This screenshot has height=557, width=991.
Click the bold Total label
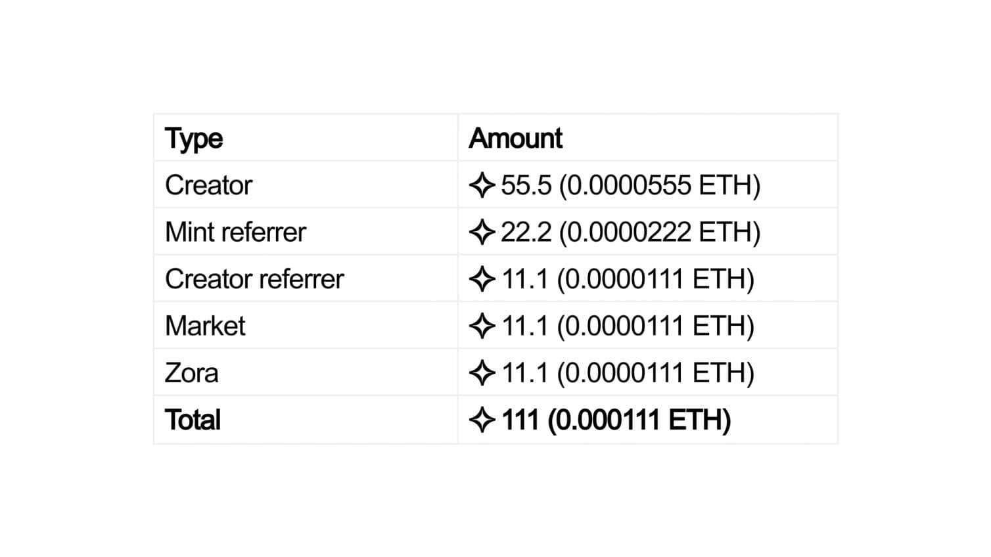[193, 420]
